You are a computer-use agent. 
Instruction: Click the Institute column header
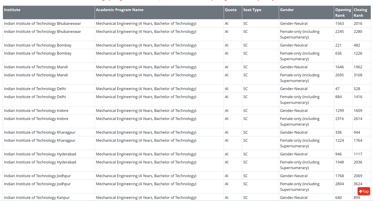[49, 13]
